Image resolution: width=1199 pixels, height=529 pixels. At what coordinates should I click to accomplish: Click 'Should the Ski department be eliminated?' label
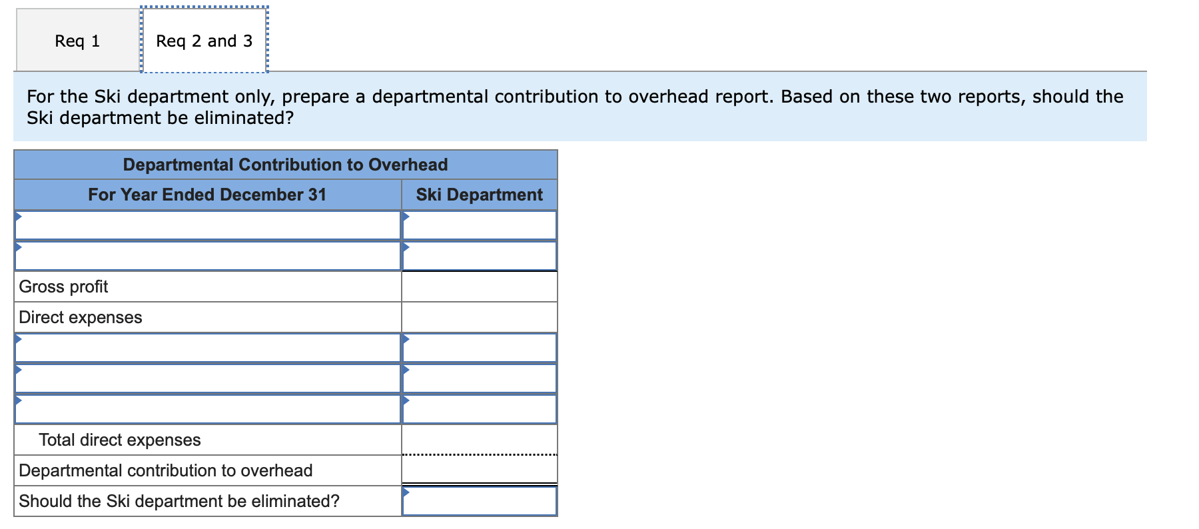(179, 501)
